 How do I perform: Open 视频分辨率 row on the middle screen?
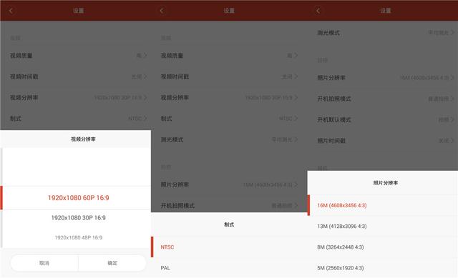229,98
